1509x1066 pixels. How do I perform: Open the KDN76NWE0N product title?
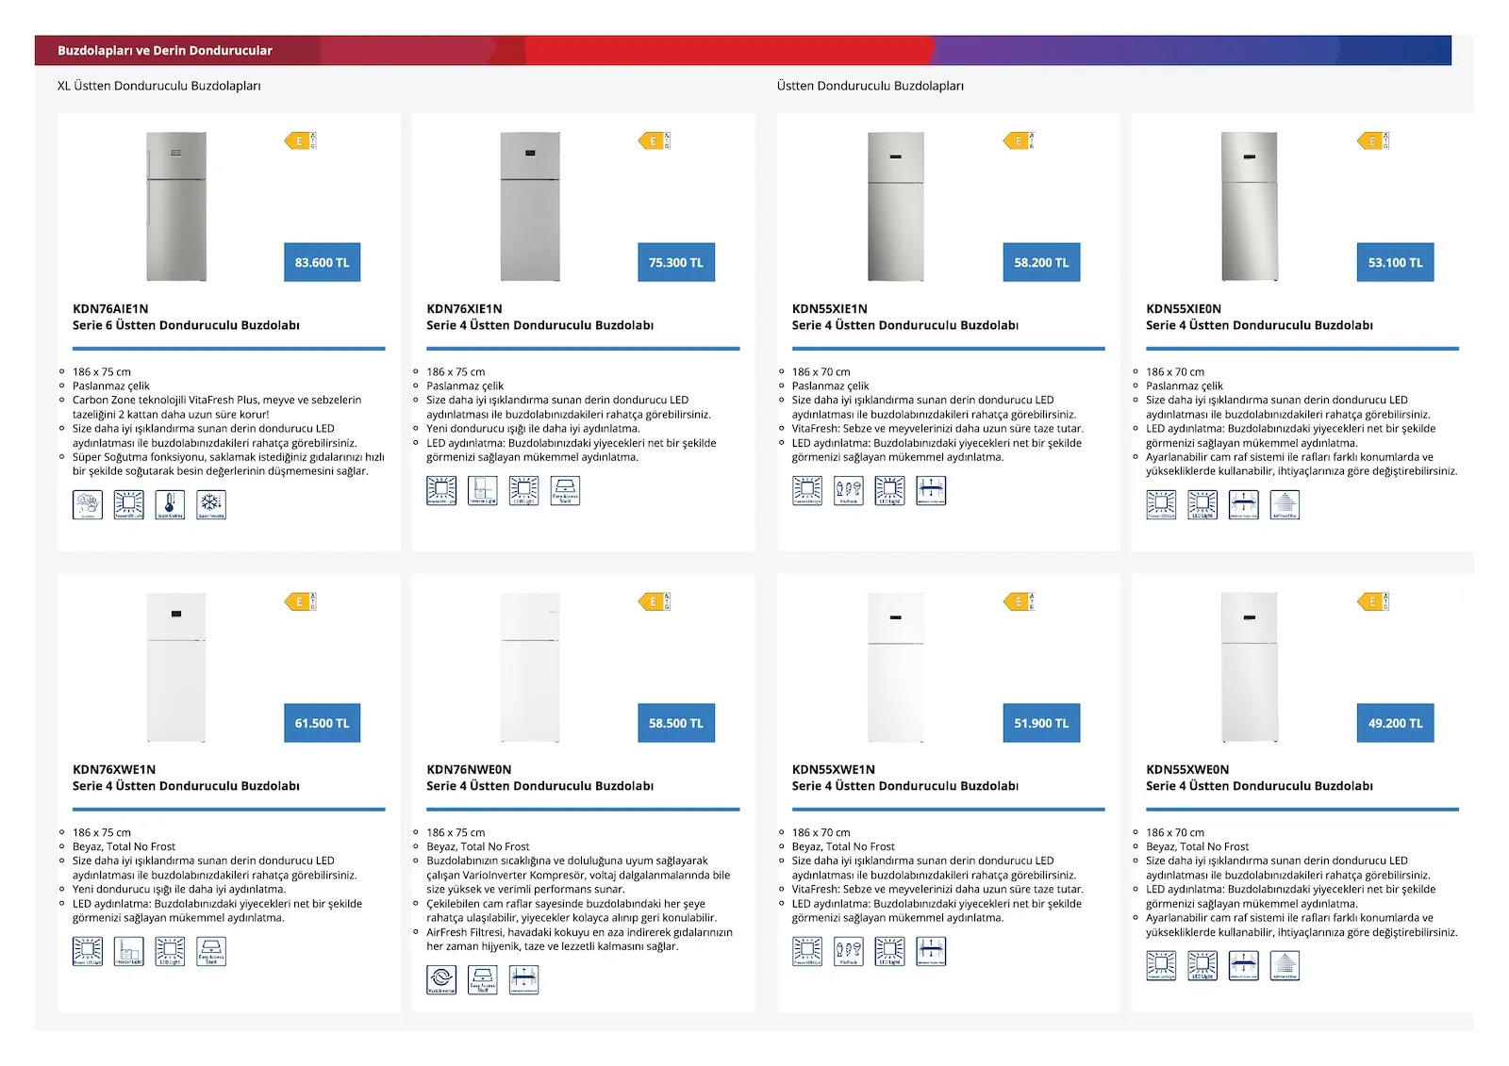point(469,770)
